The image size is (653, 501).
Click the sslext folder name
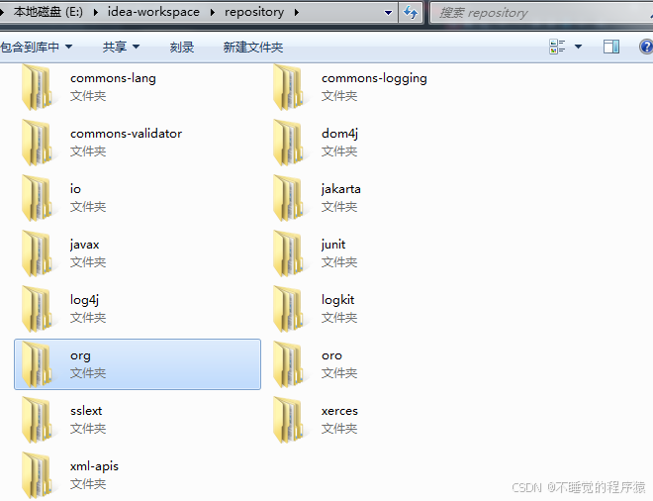[86, 411]
